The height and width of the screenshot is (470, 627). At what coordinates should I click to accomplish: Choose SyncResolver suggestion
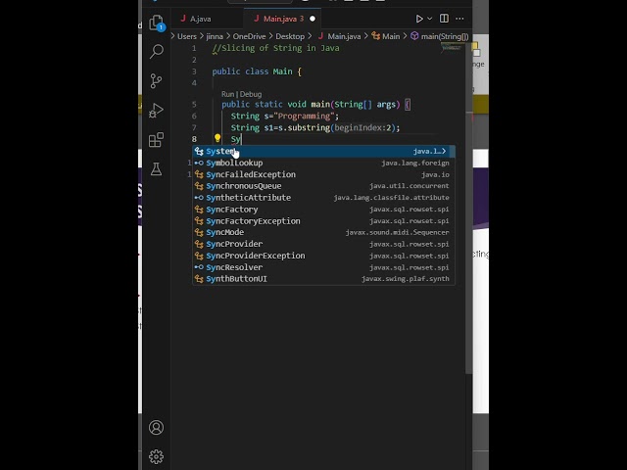(323, 267)
